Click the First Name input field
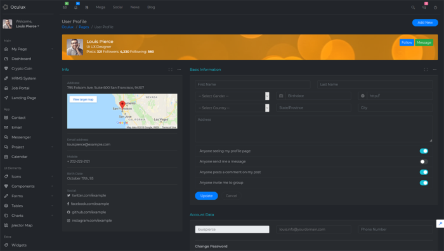 pos(252,85)
